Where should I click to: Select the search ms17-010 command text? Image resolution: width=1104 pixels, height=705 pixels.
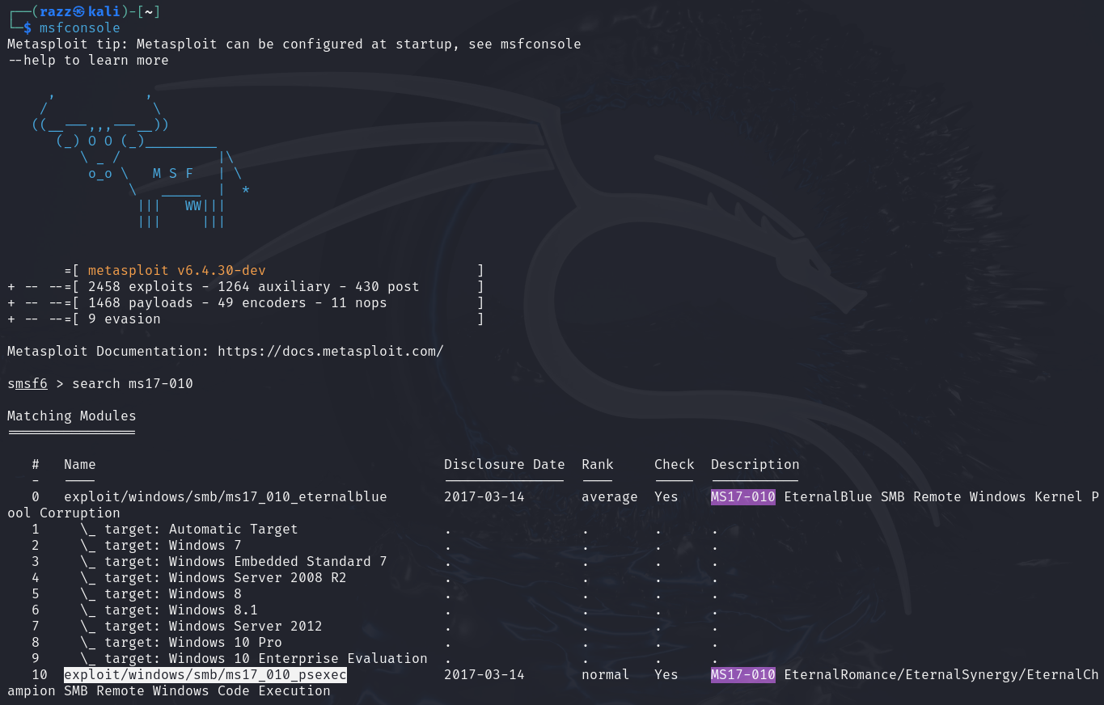pos(132,383)
